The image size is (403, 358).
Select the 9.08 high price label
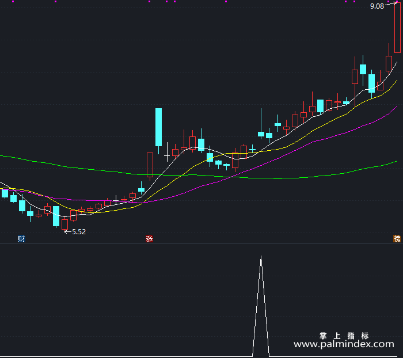pos(377,6)
